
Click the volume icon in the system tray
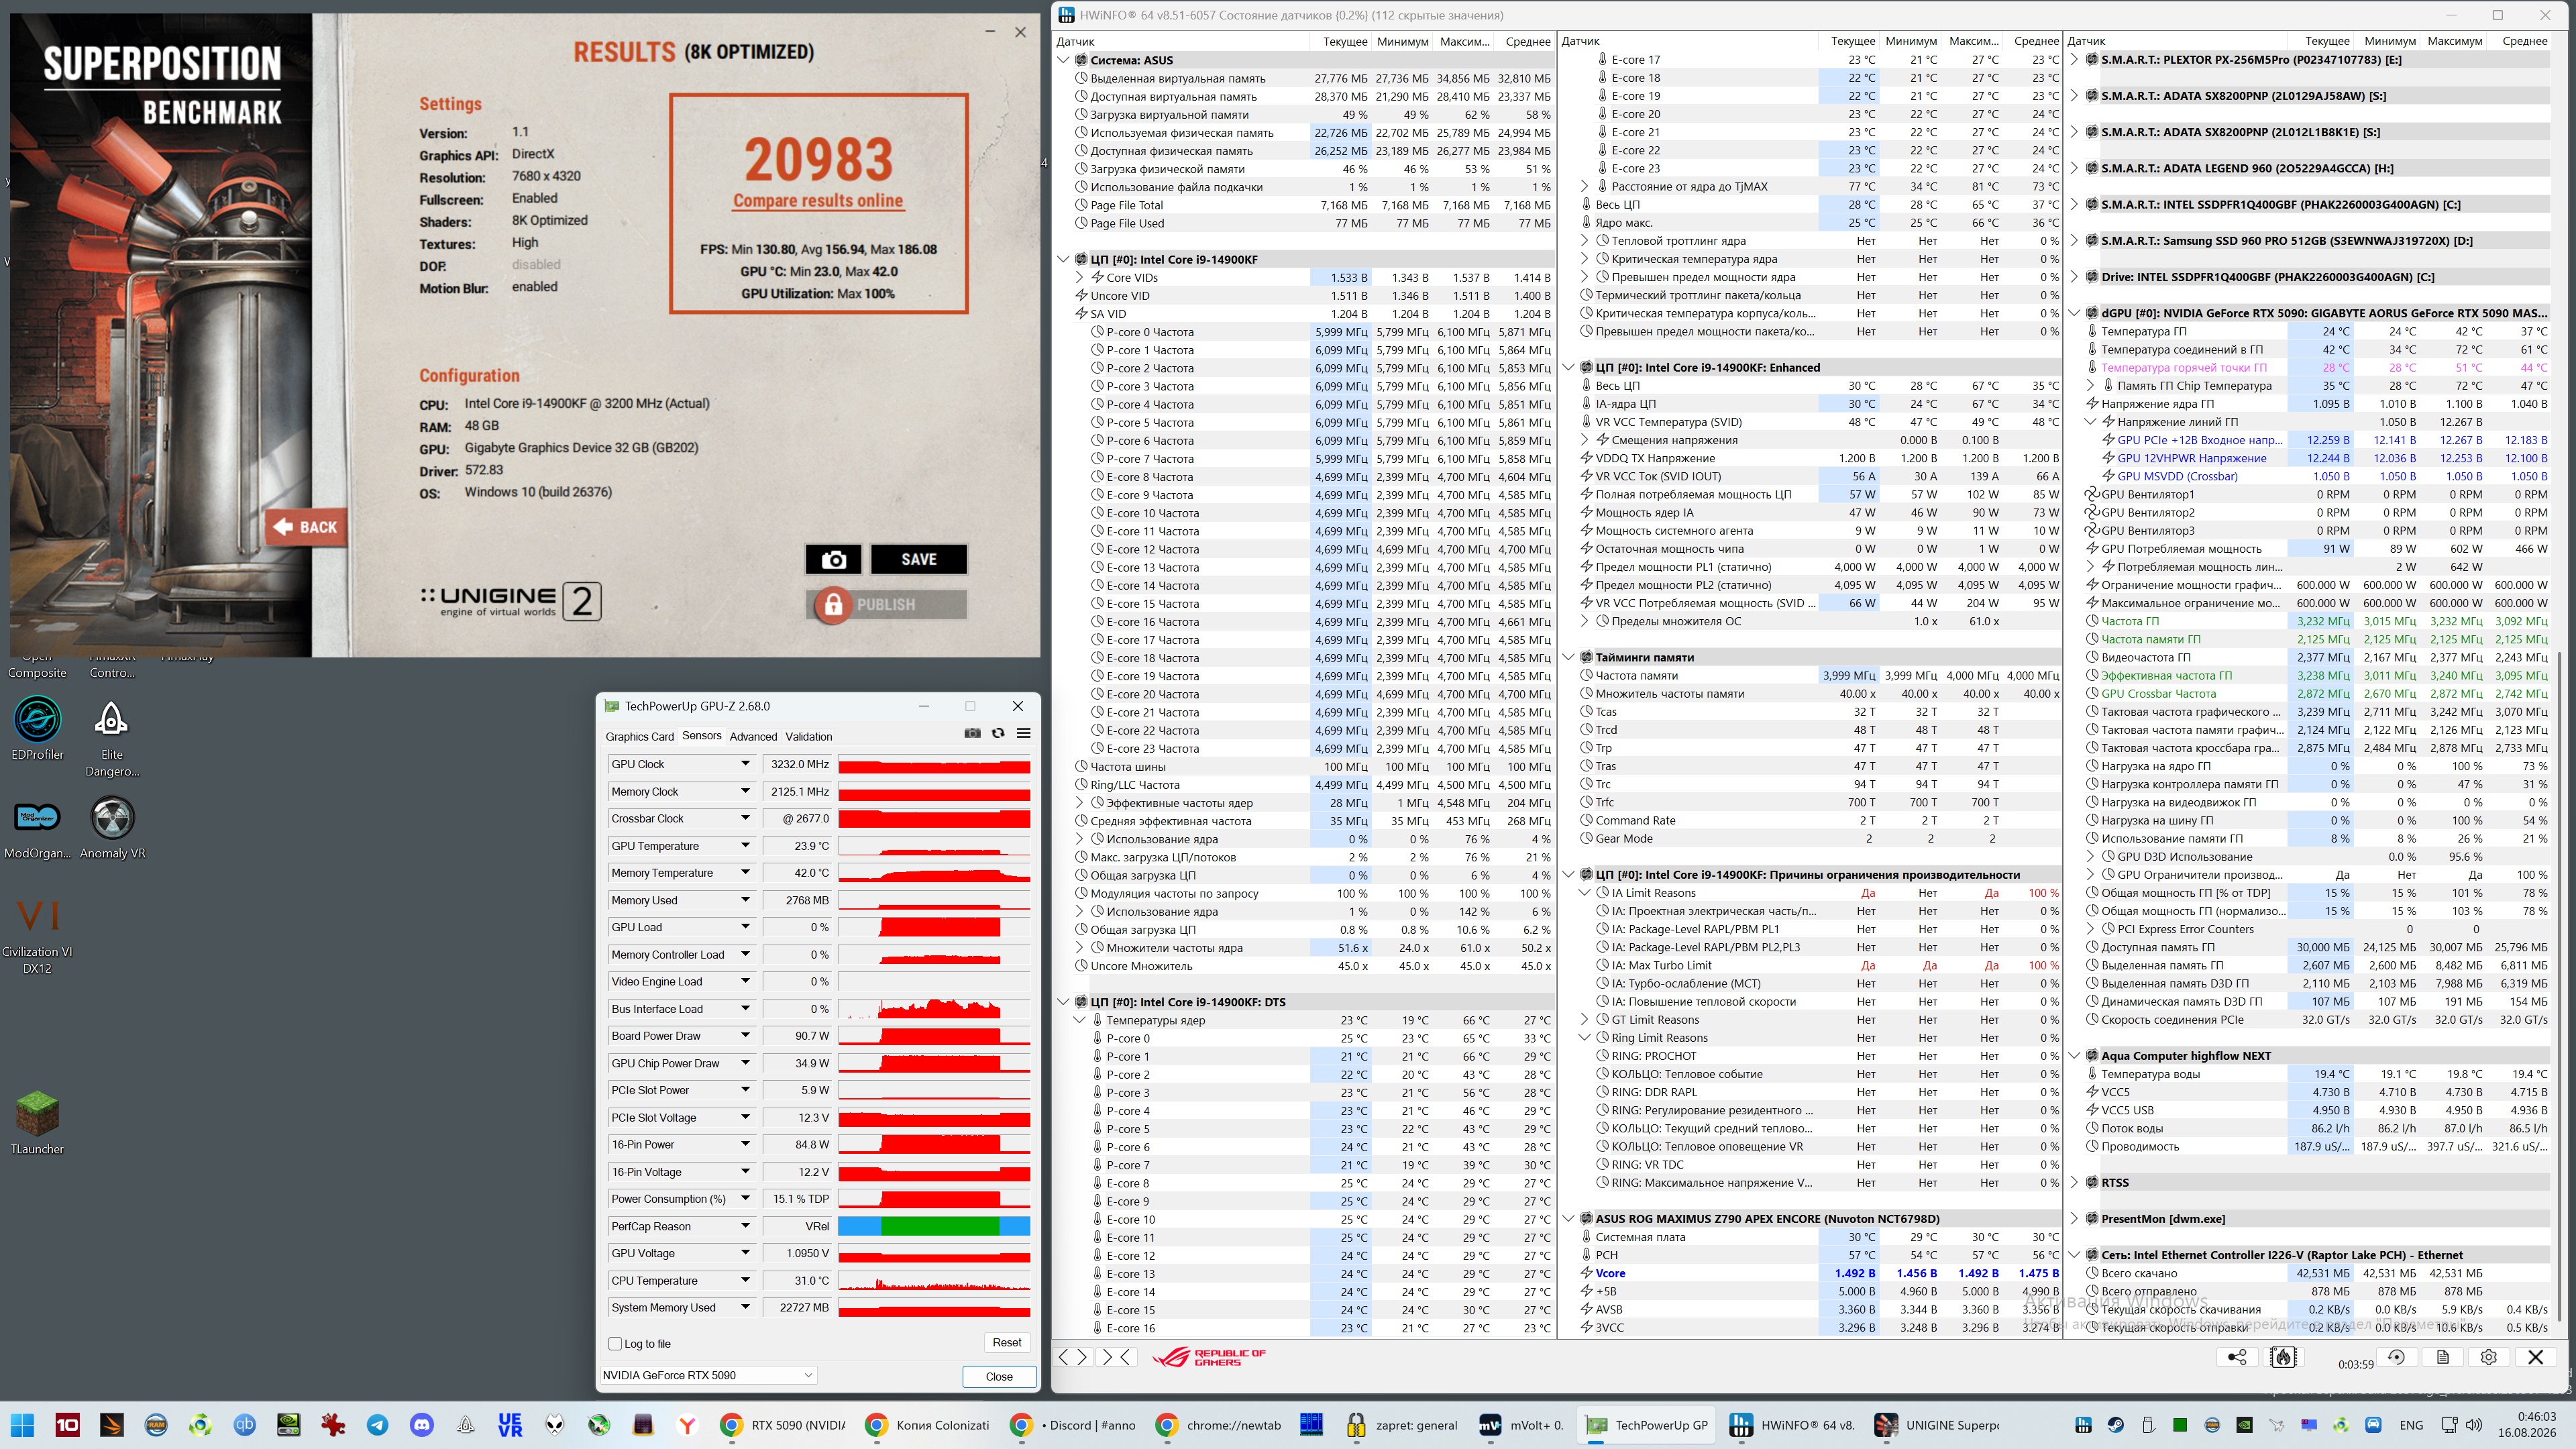(x=2474, y=1425)
